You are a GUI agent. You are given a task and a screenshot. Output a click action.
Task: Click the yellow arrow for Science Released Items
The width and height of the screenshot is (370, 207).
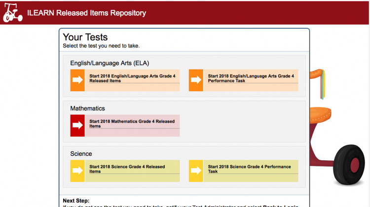pos(77,171)
